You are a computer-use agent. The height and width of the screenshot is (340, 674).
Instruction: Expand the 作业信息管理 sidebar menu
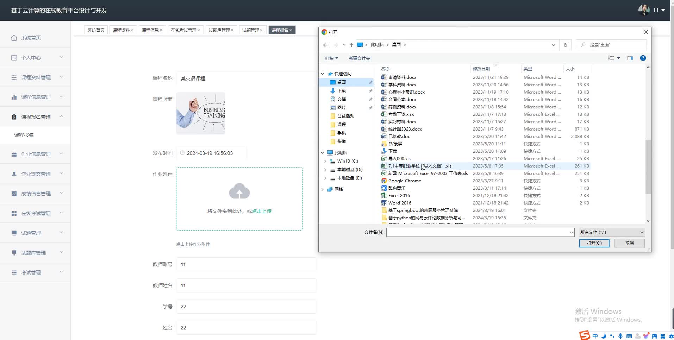coord(35,154)
